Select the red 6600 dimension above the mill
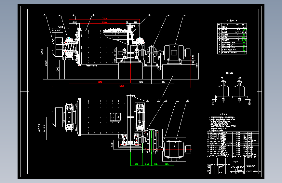 pos(104,22)
